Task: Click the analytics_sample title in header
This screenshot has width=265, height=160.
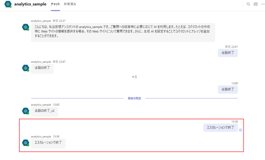Action: coord(30,4)
